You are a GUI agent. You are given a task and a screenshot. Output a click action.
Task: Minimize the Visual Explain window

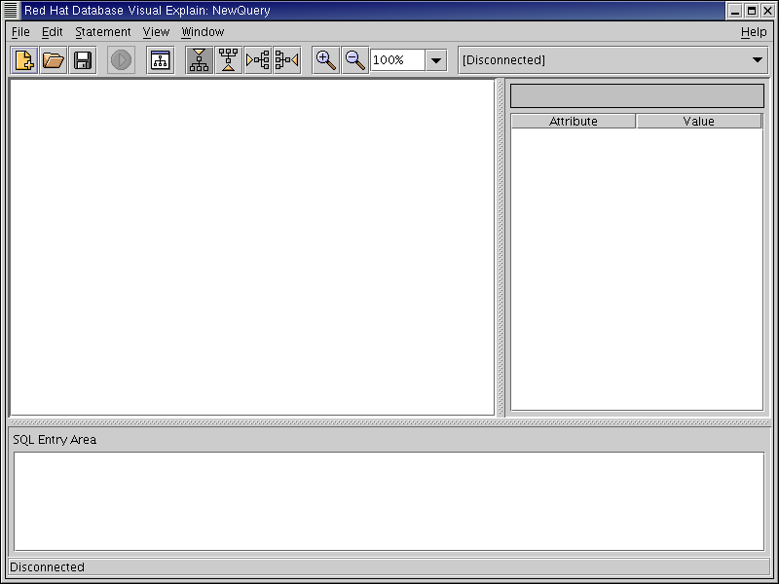coord(735,11)
